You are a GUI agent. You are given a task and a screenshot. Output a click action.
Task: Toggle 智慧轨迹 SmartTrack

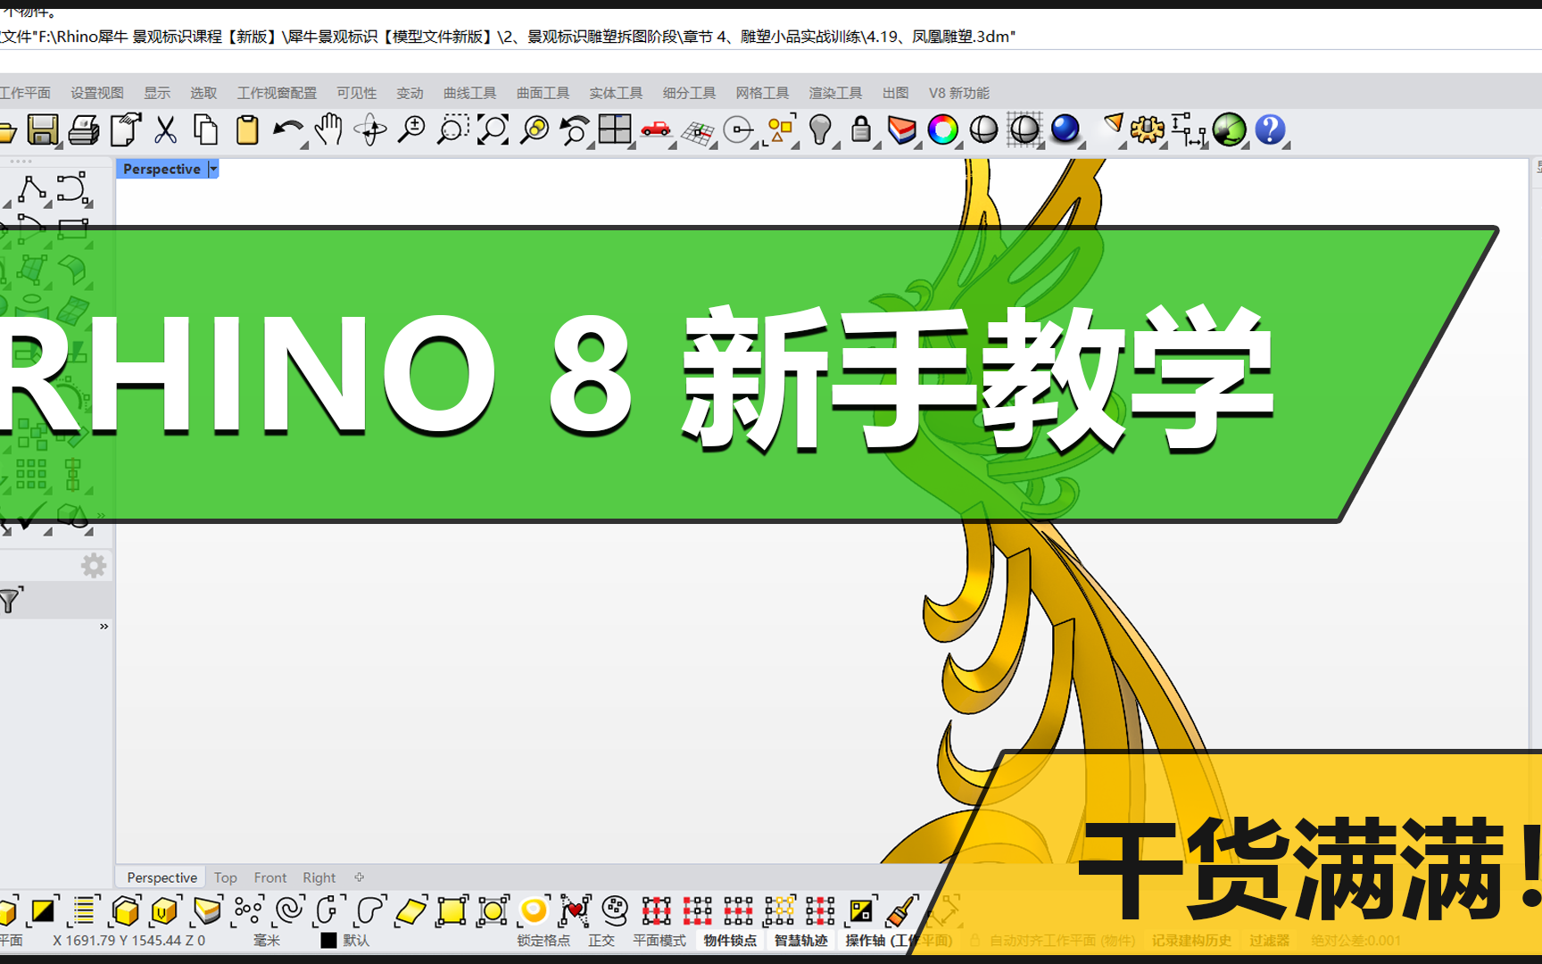click(x=800, y=940)
